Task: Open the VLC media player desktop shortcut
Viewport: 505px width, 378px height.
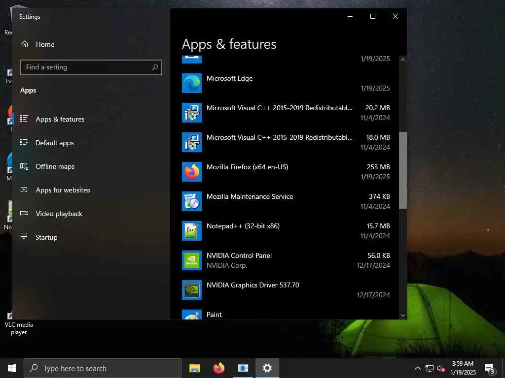Action: point(18,324)
